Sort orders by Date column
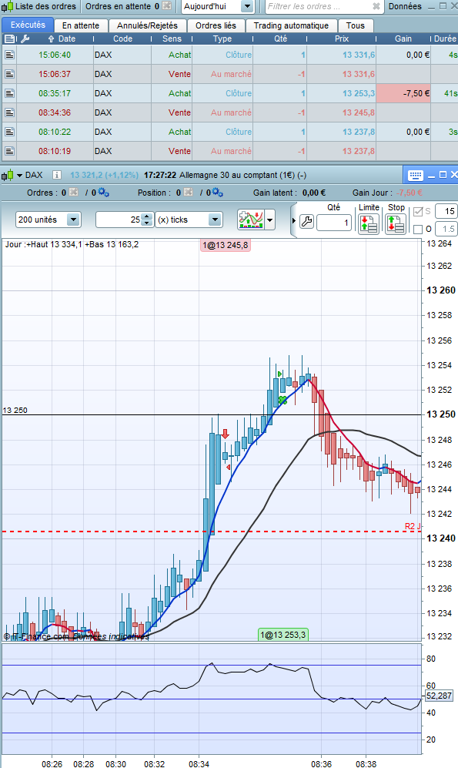The height and width of the screenshot is (768, 458). click(67, 39)
